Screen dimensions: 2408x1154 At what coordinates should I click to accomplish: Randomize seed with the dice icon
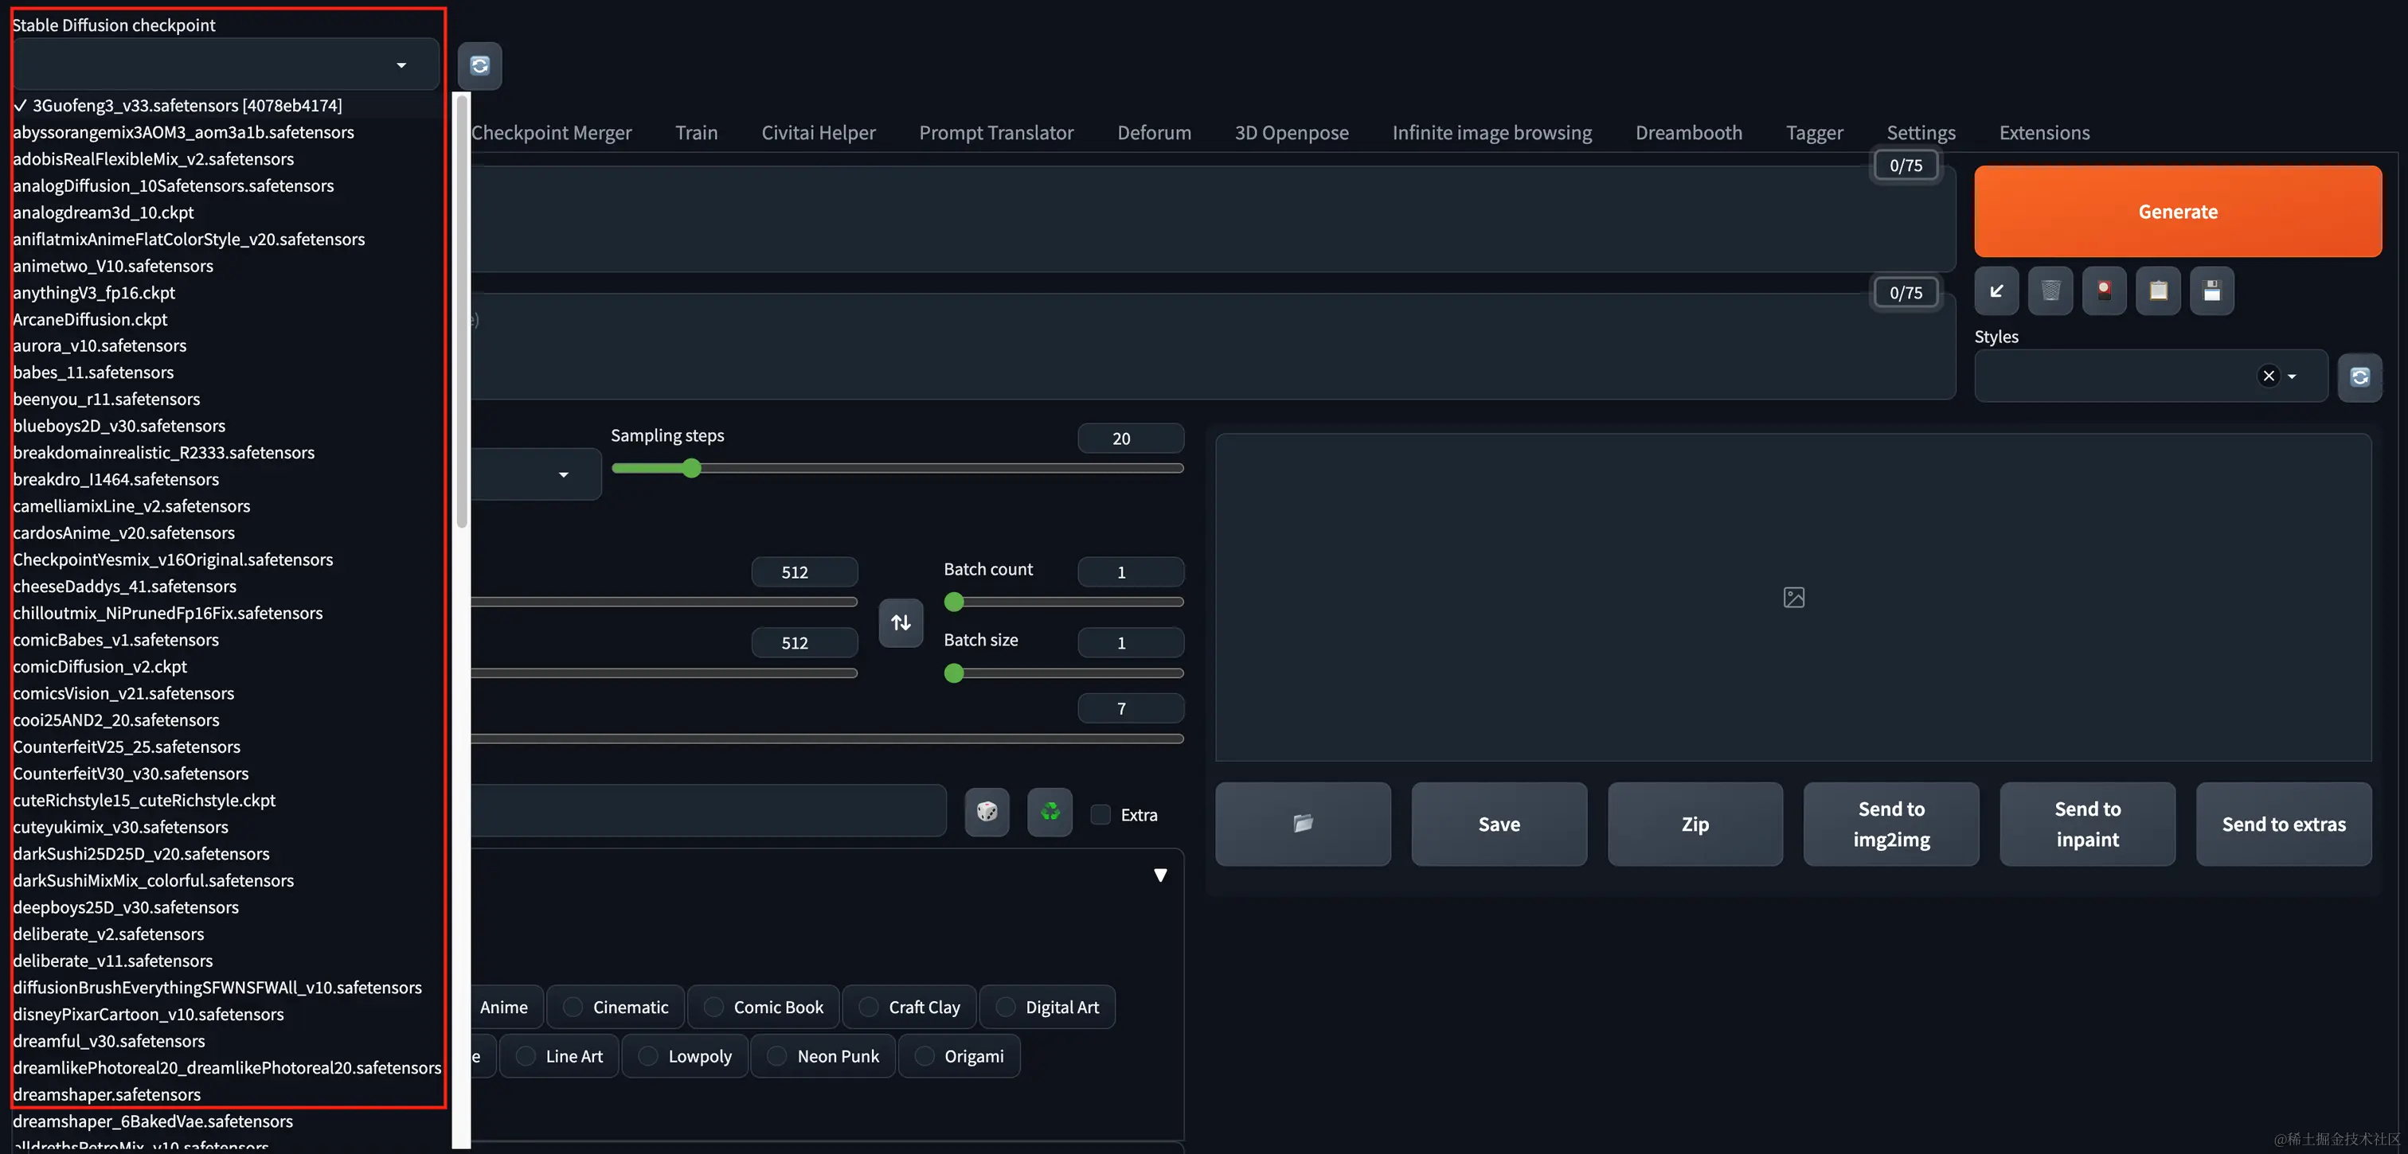987,811
